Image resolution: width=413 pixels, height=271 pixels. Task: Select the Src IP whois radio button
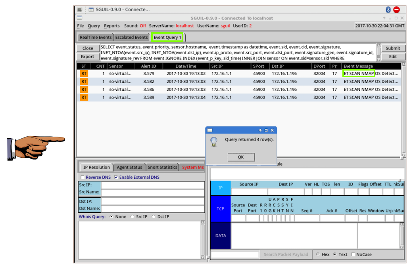pos(133,217)
